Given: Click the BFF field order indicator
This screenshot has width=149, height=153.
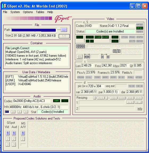Looking at the screenshot, I should (x=105, y=77).
